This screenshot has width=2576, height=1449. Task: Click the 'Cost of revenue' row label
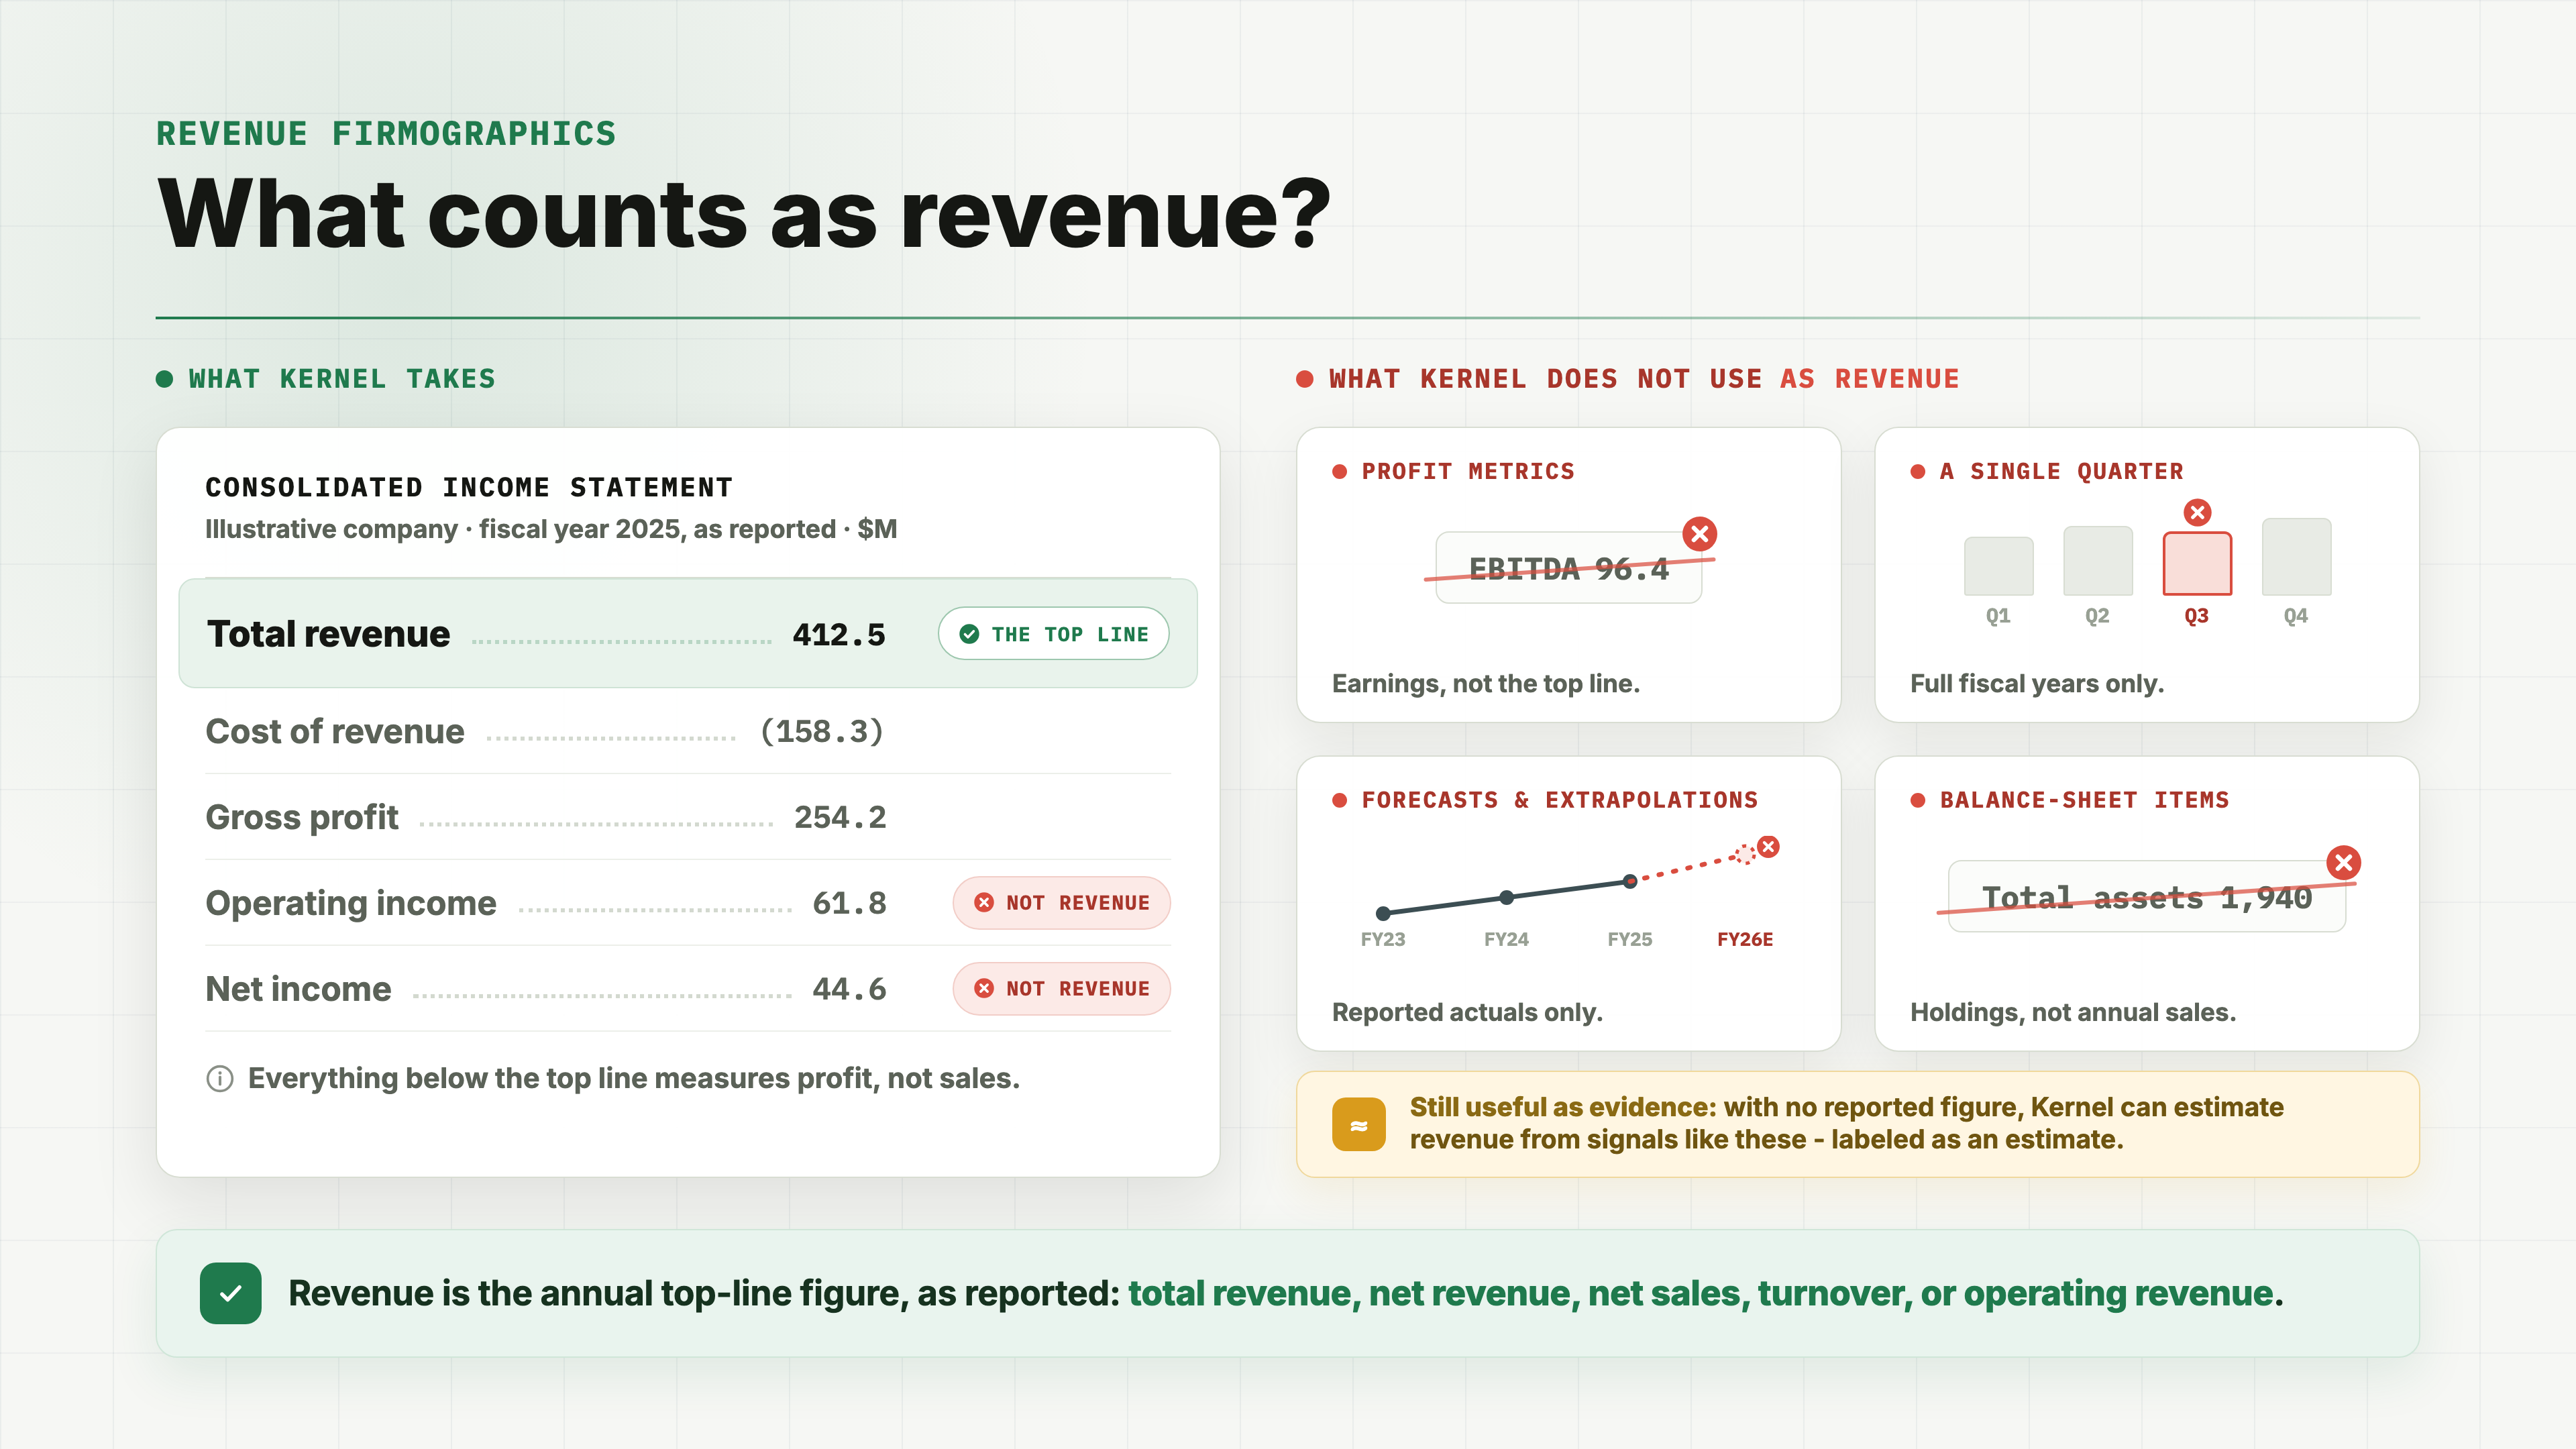click(x=335, y=732)
